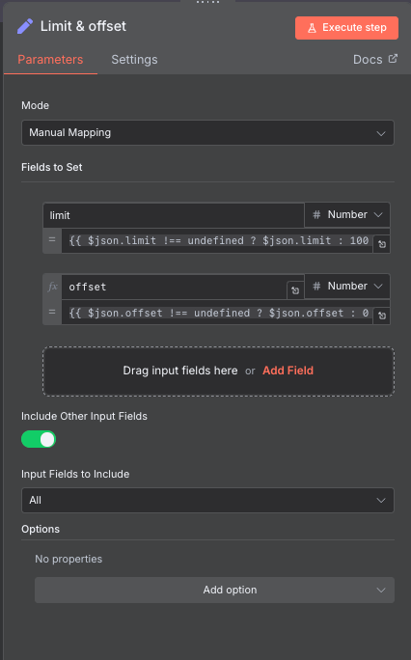Click the reset icon on limit expression
411x660 pixels.
tap(382, 244)
